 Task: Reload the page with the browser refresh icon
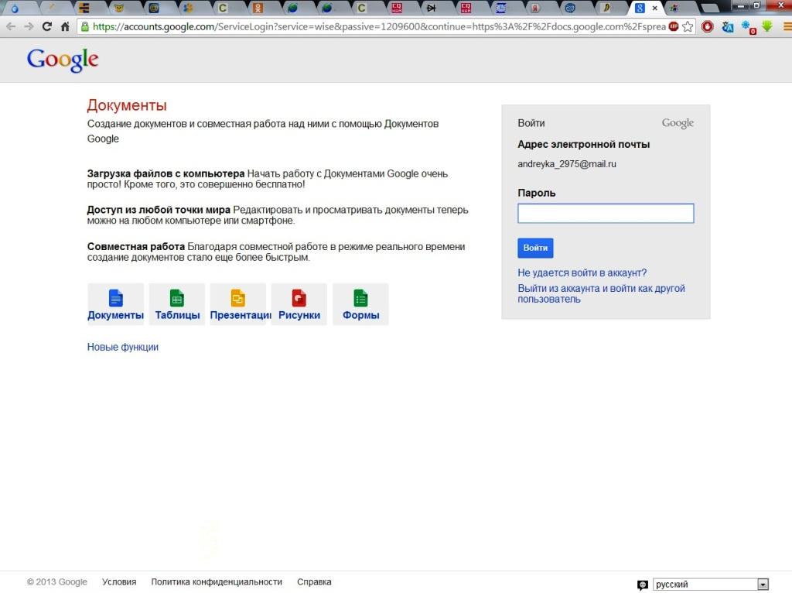pyautogui.click(x=46, y=26)
